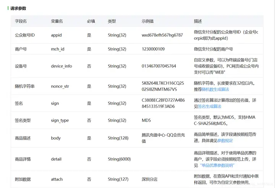The image size is (275, 188).
Task: Select the 商户号 field name cell
Action: coord(21,49)
